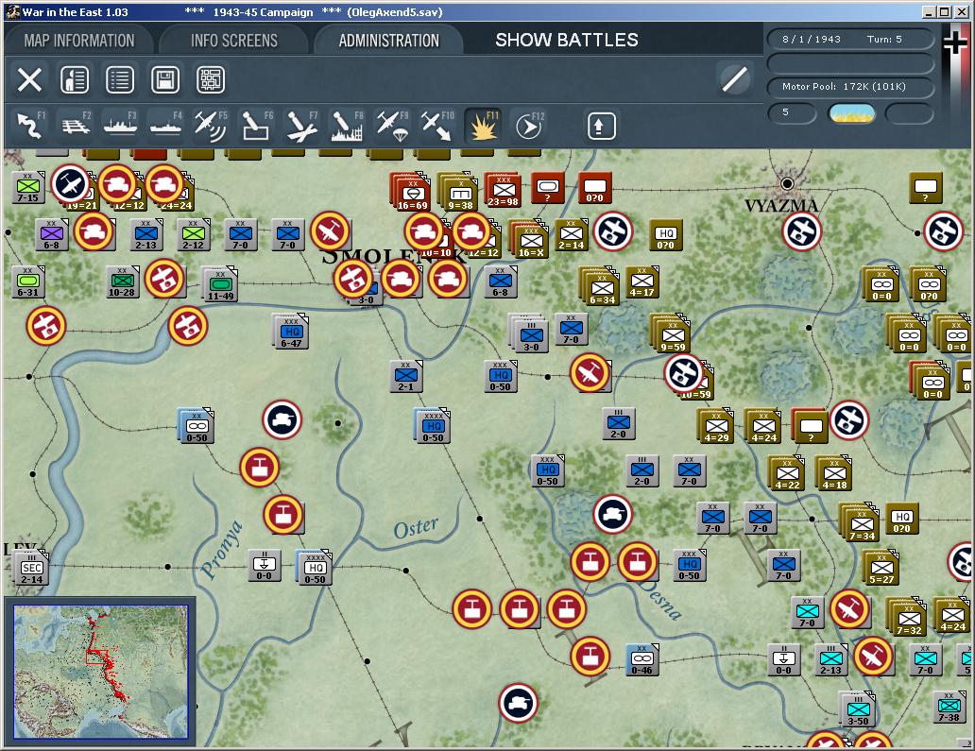The height and width of the screenshot is (751, 975).
Task: Open the preferences panel icon beside the X
Action: coord(75,79)
